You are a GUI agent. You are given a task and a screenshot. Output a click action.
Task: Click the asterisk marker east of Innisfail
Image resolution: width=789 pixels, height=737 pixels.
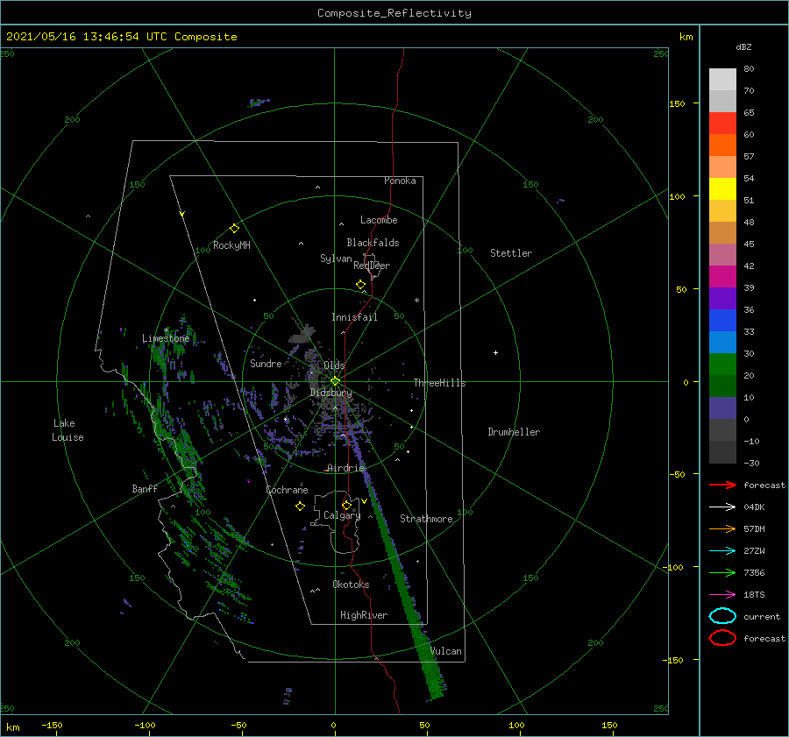(416, 301)
